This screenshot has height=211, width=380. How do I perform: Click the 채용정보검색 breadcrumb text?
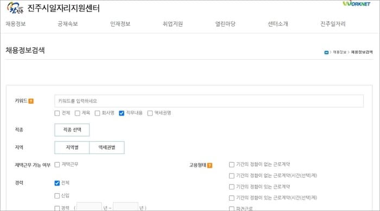pos(362,52)
